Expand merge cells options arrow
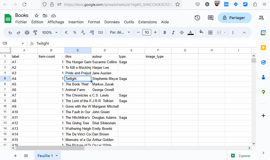This screenshot has height=160, width=270. tap(224, 33)
